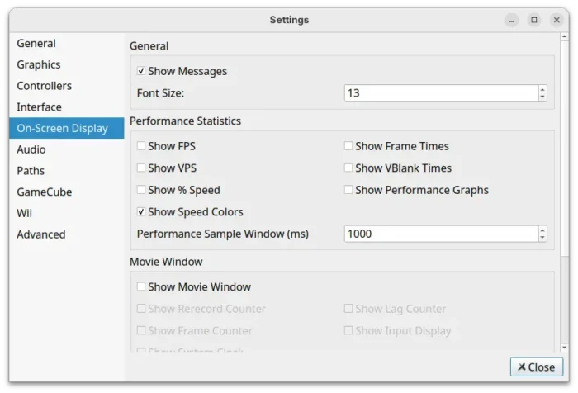Increase Performance Sample Window value
Screen dimensions: 578x393
[542, 230]
